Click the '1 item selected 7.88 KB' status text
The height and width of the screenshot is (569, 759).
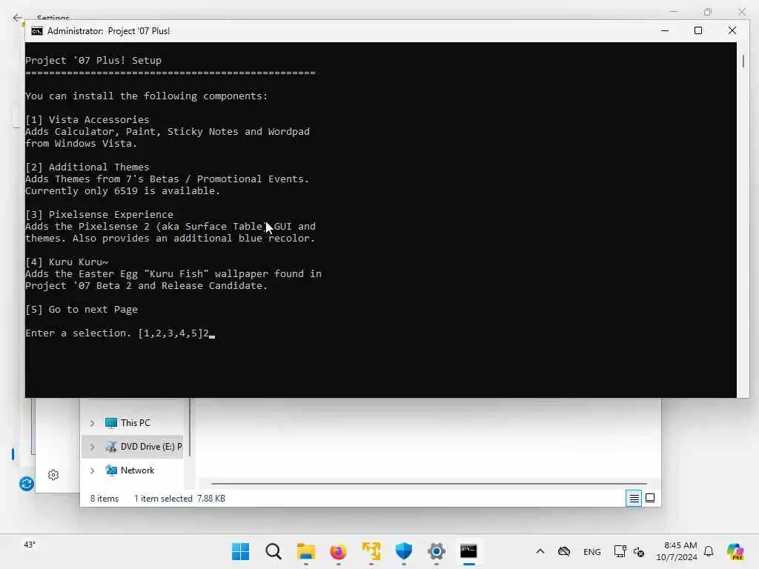coord(179,499)
